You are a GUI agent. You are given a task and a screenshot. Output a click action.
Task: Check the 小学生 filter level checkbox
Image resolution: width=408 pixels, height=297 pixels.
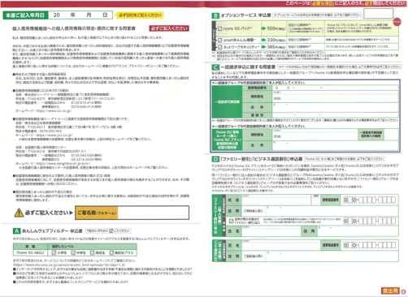(x=54, y=252)
